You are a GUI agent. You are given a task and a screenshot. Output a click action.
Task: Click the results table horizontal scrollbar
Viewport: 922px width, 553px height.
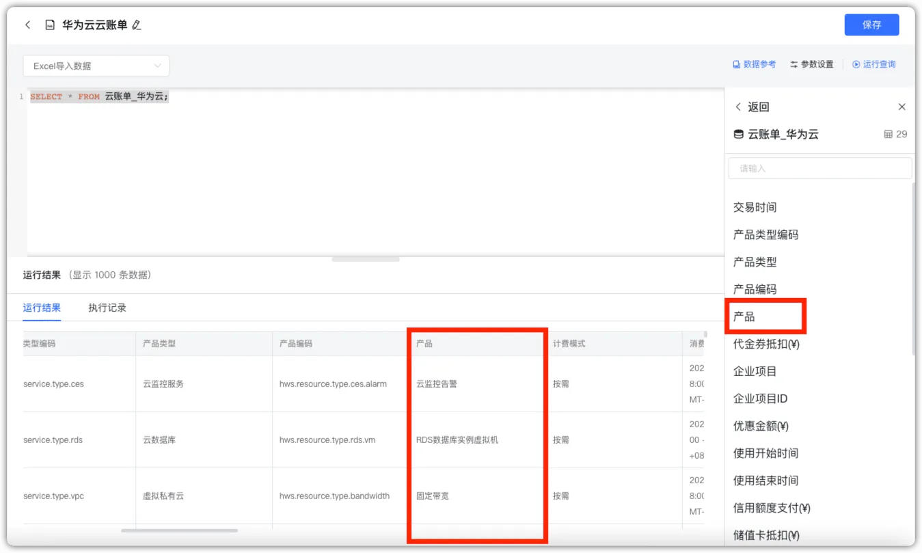(180, 530)
